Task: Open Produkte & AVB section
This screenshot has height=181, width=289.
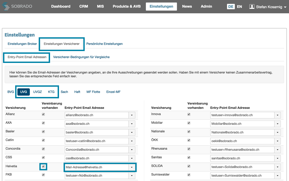Action: pos(127,6)
